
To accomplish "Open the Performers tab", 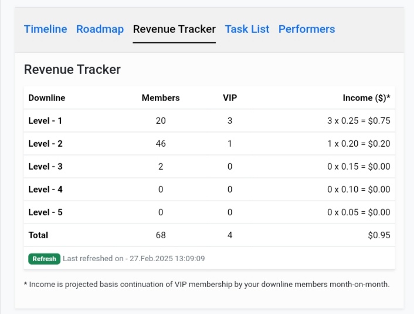I will [307, 29].
